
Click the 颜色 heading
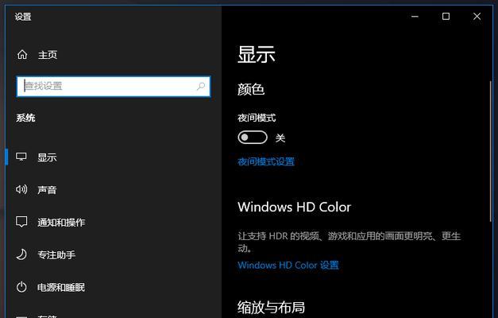click(251, 89)
